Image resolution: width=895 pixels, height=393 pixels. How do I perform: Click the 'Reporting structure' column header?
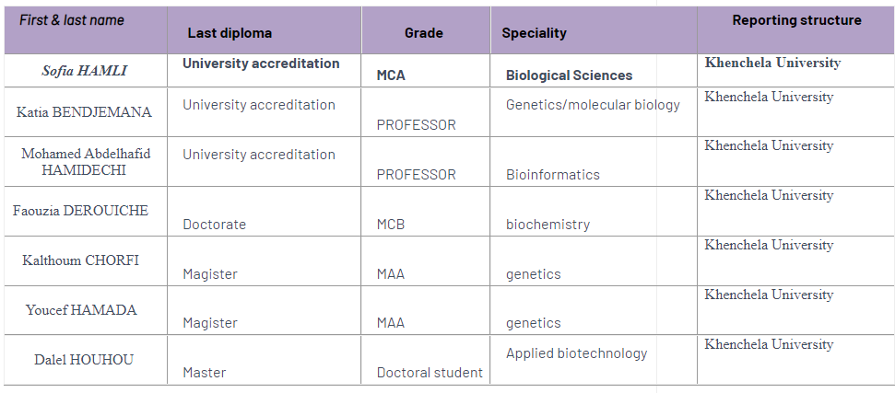(x=796, y=20)
